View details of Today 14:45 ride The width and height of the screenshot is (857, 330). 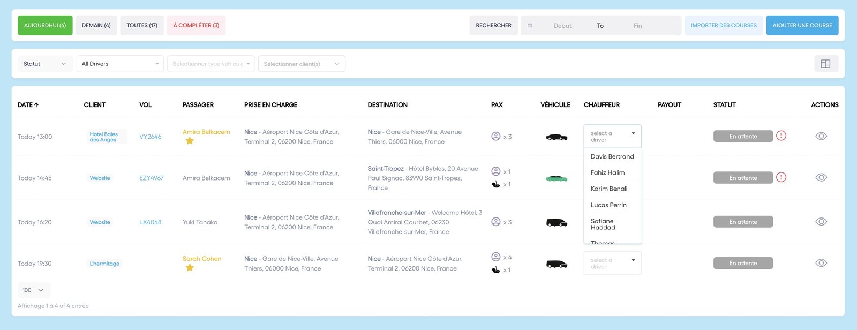point(821,177)
